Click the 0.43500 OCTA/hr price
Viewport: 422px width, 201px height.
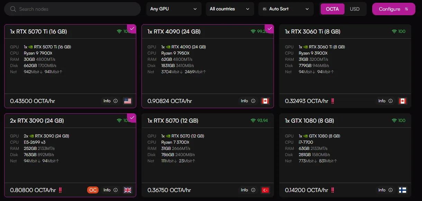(x=33, y=101)
